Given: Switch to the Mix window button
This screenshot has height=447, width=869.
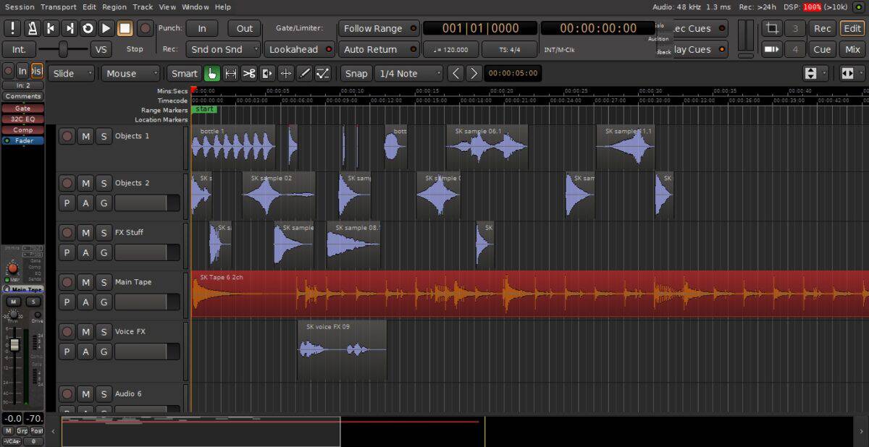Looking at the screenshot, I should (852, 49).
